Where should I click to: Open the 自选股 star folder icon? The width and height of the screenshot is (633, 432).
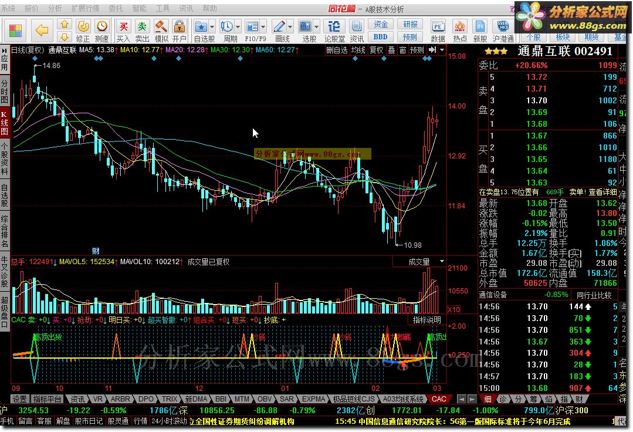coord(201,26)
